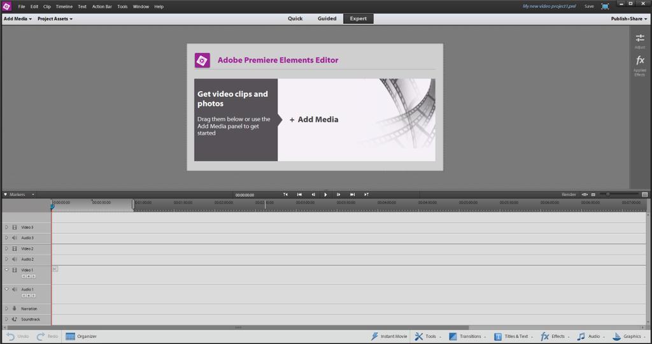
Task: Click the Premiere Elements logo in title bar
Action: [x=6, y=6]
